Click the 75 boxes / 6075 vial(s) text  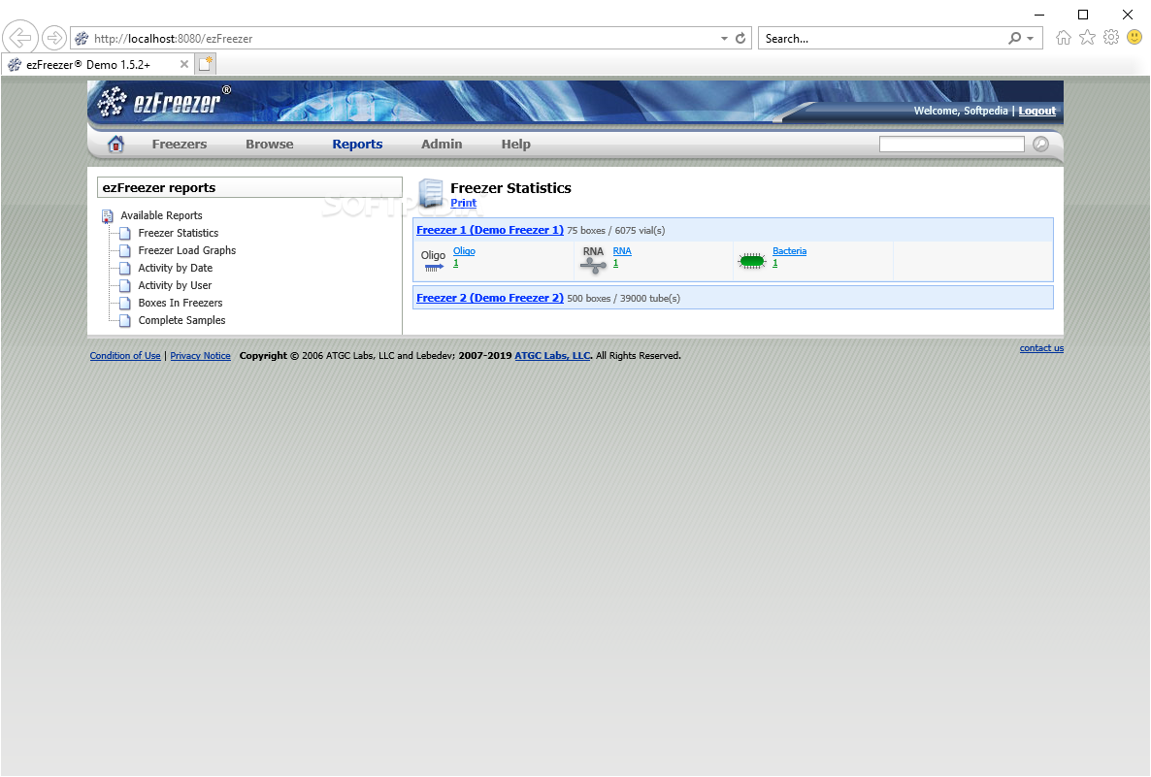coord(616,231)
